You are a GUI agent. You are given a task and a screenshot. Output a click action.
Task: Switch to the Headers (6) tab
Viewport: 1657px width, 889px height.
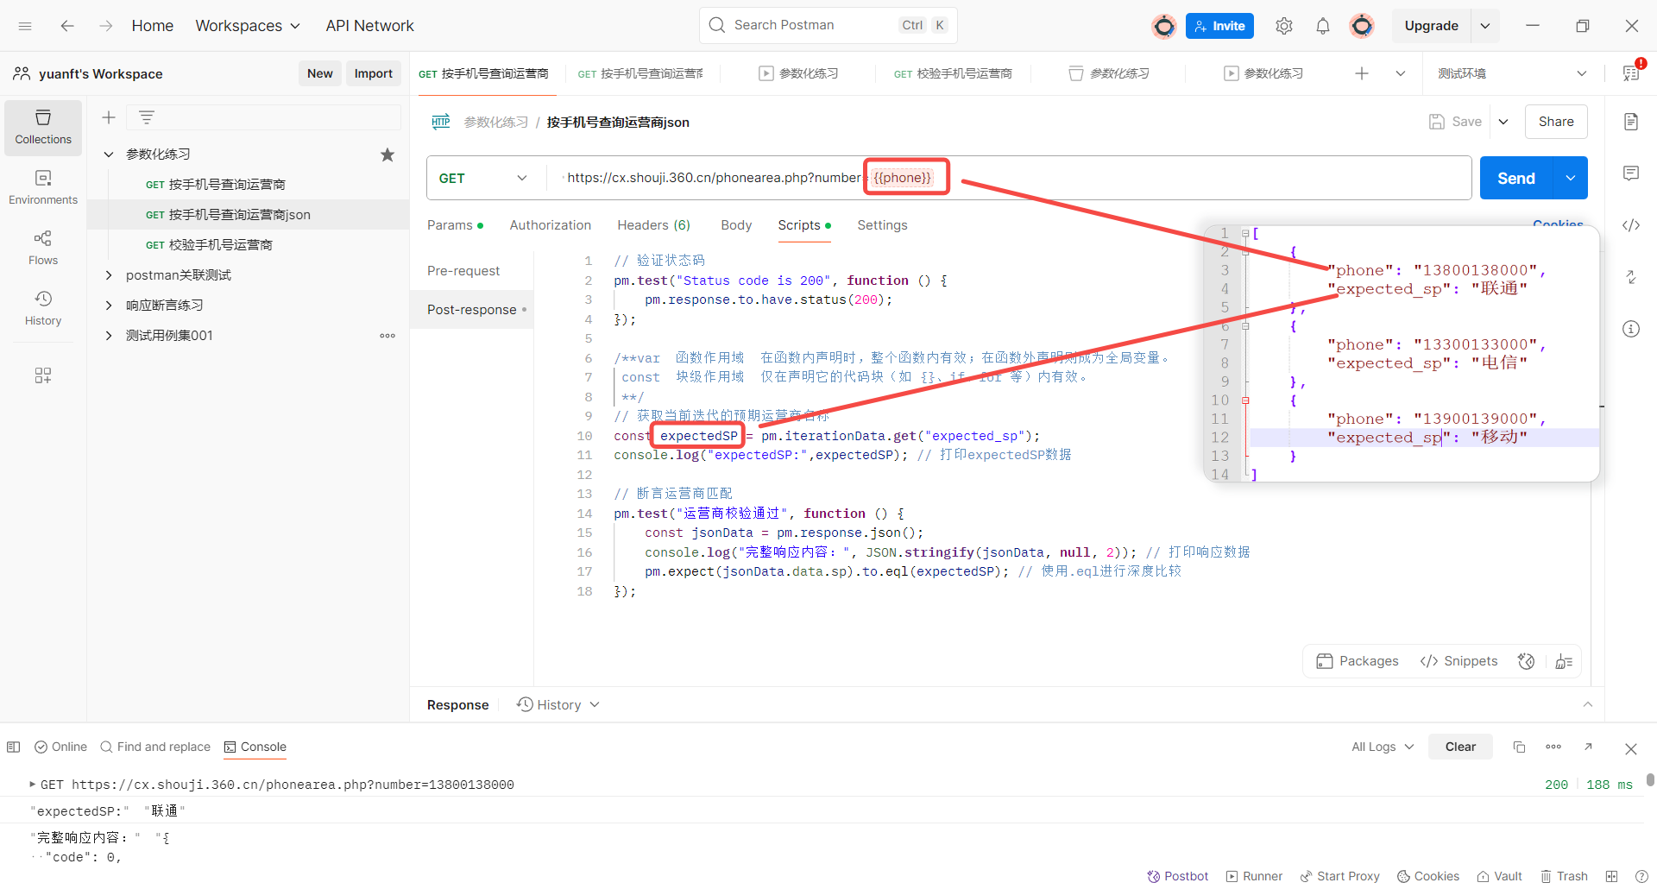click(654, 225)
